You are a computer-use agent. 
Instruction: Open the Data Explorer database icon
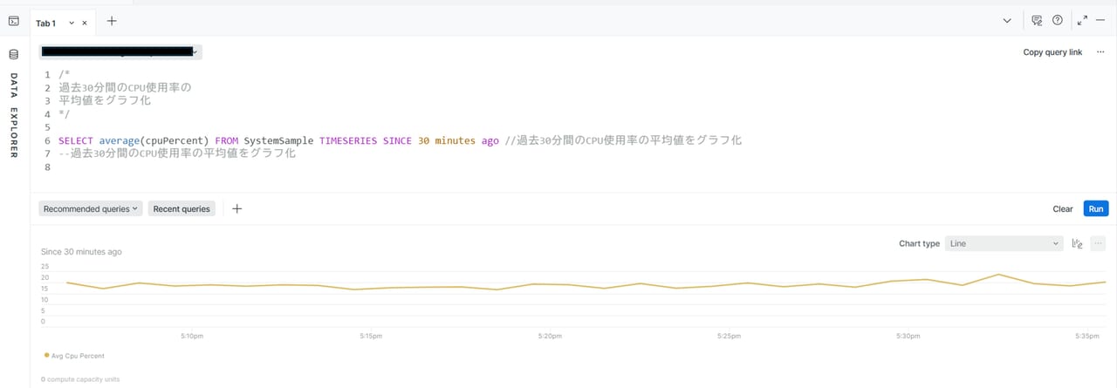(x=13, y=54)
